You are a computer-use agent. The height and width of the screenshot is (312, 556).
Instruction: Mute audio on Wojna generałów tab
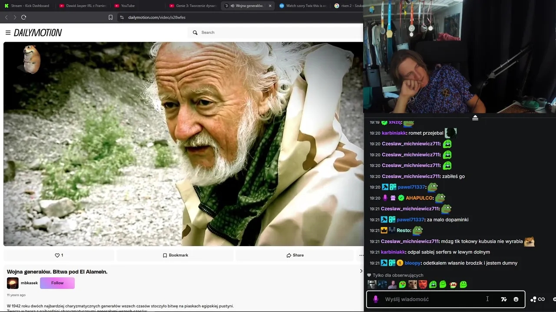[x=232, y=6]
